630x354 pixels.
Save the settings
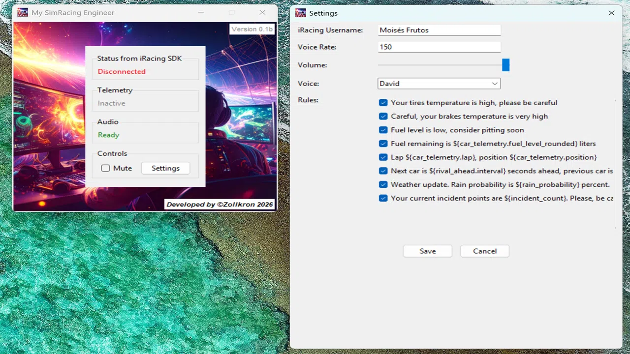click(x=428, y=251)
